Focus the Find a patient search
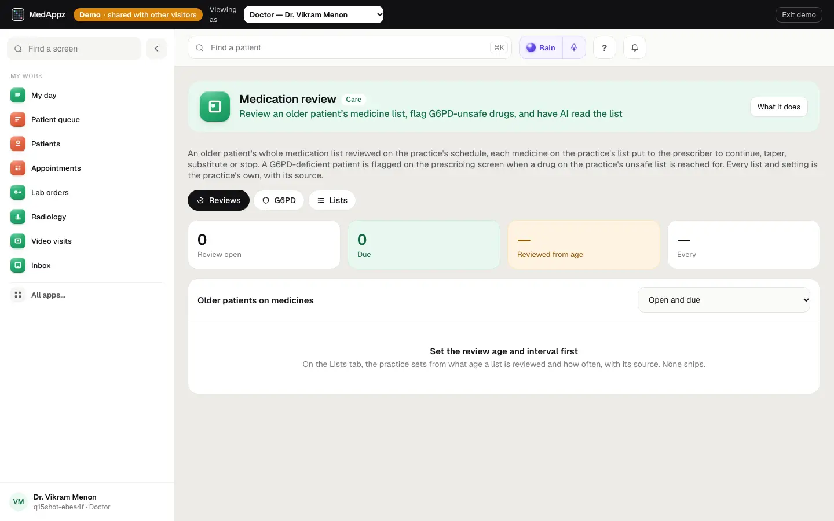Viewport: 834px width, 521px height. click(350, 47)
